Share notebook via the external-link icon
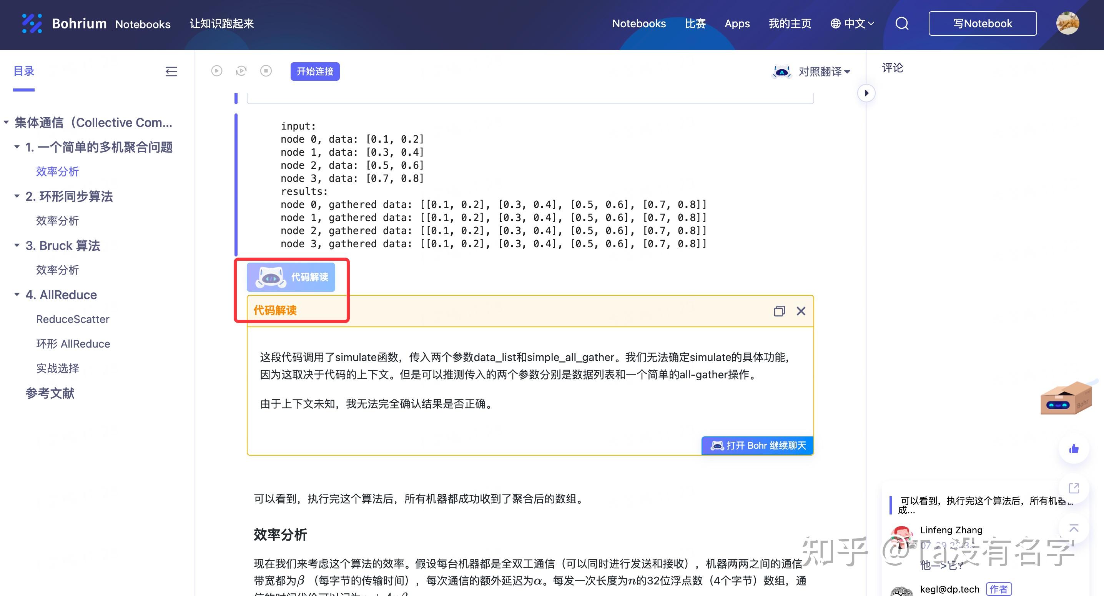This screenshot has height=596, width=1104. click(x=1074, y=488)
